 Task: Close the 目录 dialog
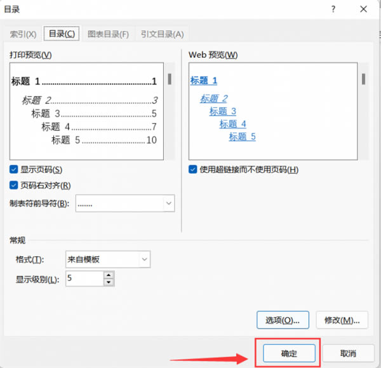coord(363,10)
